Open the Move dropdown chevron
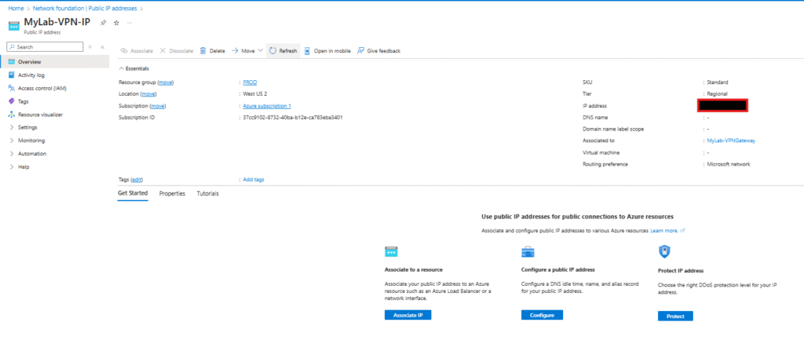Image resolution: width=804 pixels, height=344 pixels. [x=260, y=51]
